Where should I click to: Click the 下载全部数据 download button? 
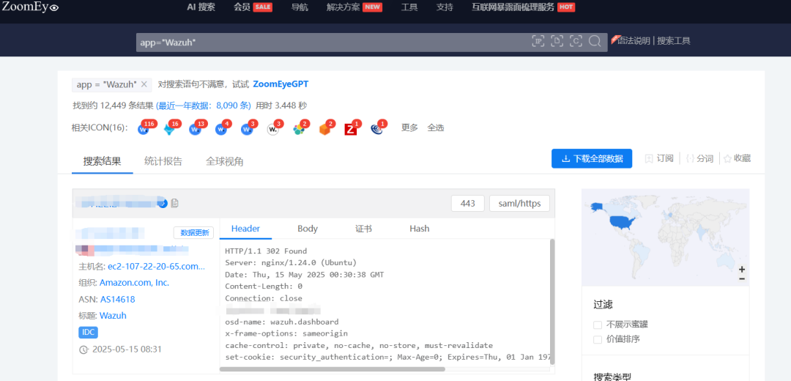[x=592, y=158]
